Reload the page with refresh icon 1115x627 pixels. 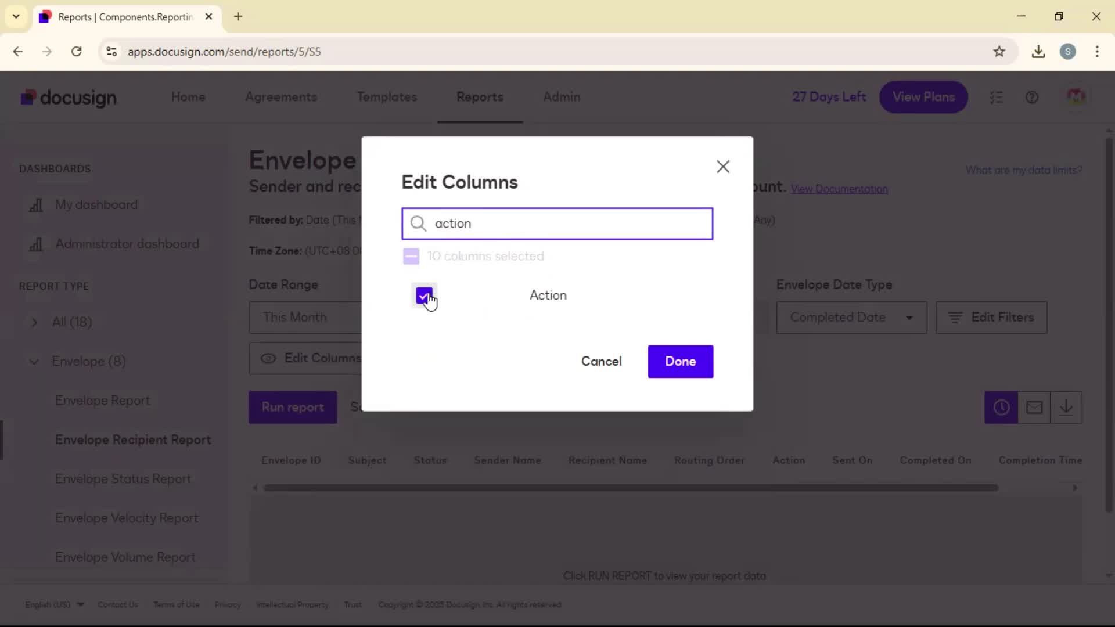pos(76,52)
